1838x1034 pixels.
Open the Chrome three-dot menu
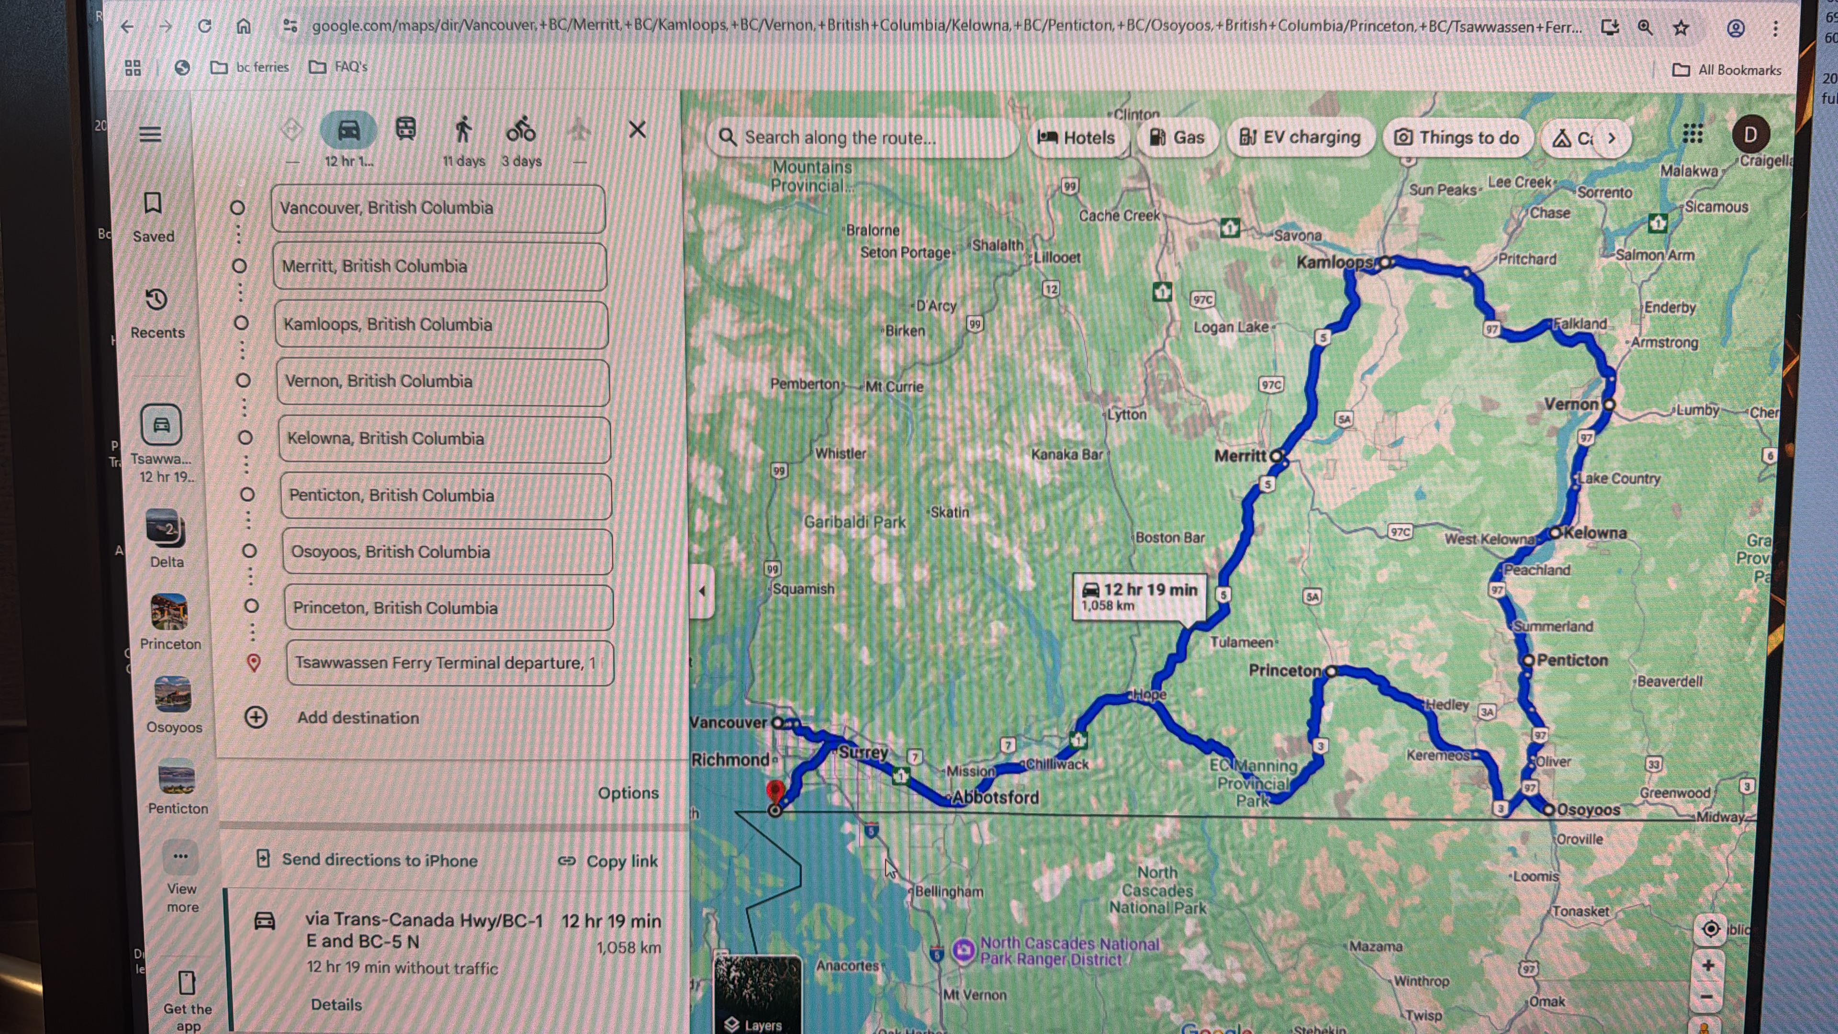click(x=1775, y=29)
